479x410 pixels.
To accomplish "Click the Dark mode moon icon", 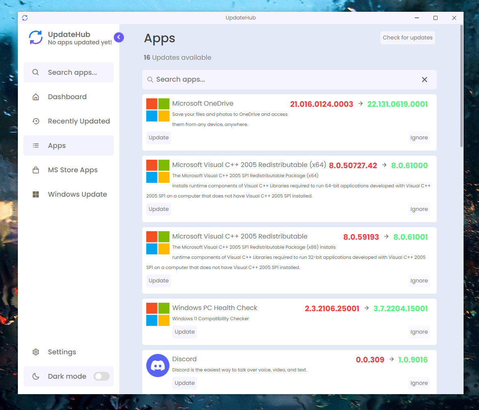I will click(x=36, y=376).
